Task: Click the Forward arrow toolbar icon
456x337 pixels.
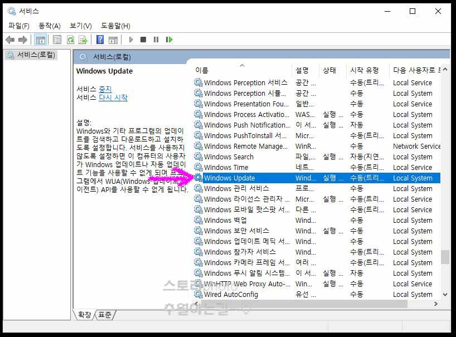Action: coord(23,40)
